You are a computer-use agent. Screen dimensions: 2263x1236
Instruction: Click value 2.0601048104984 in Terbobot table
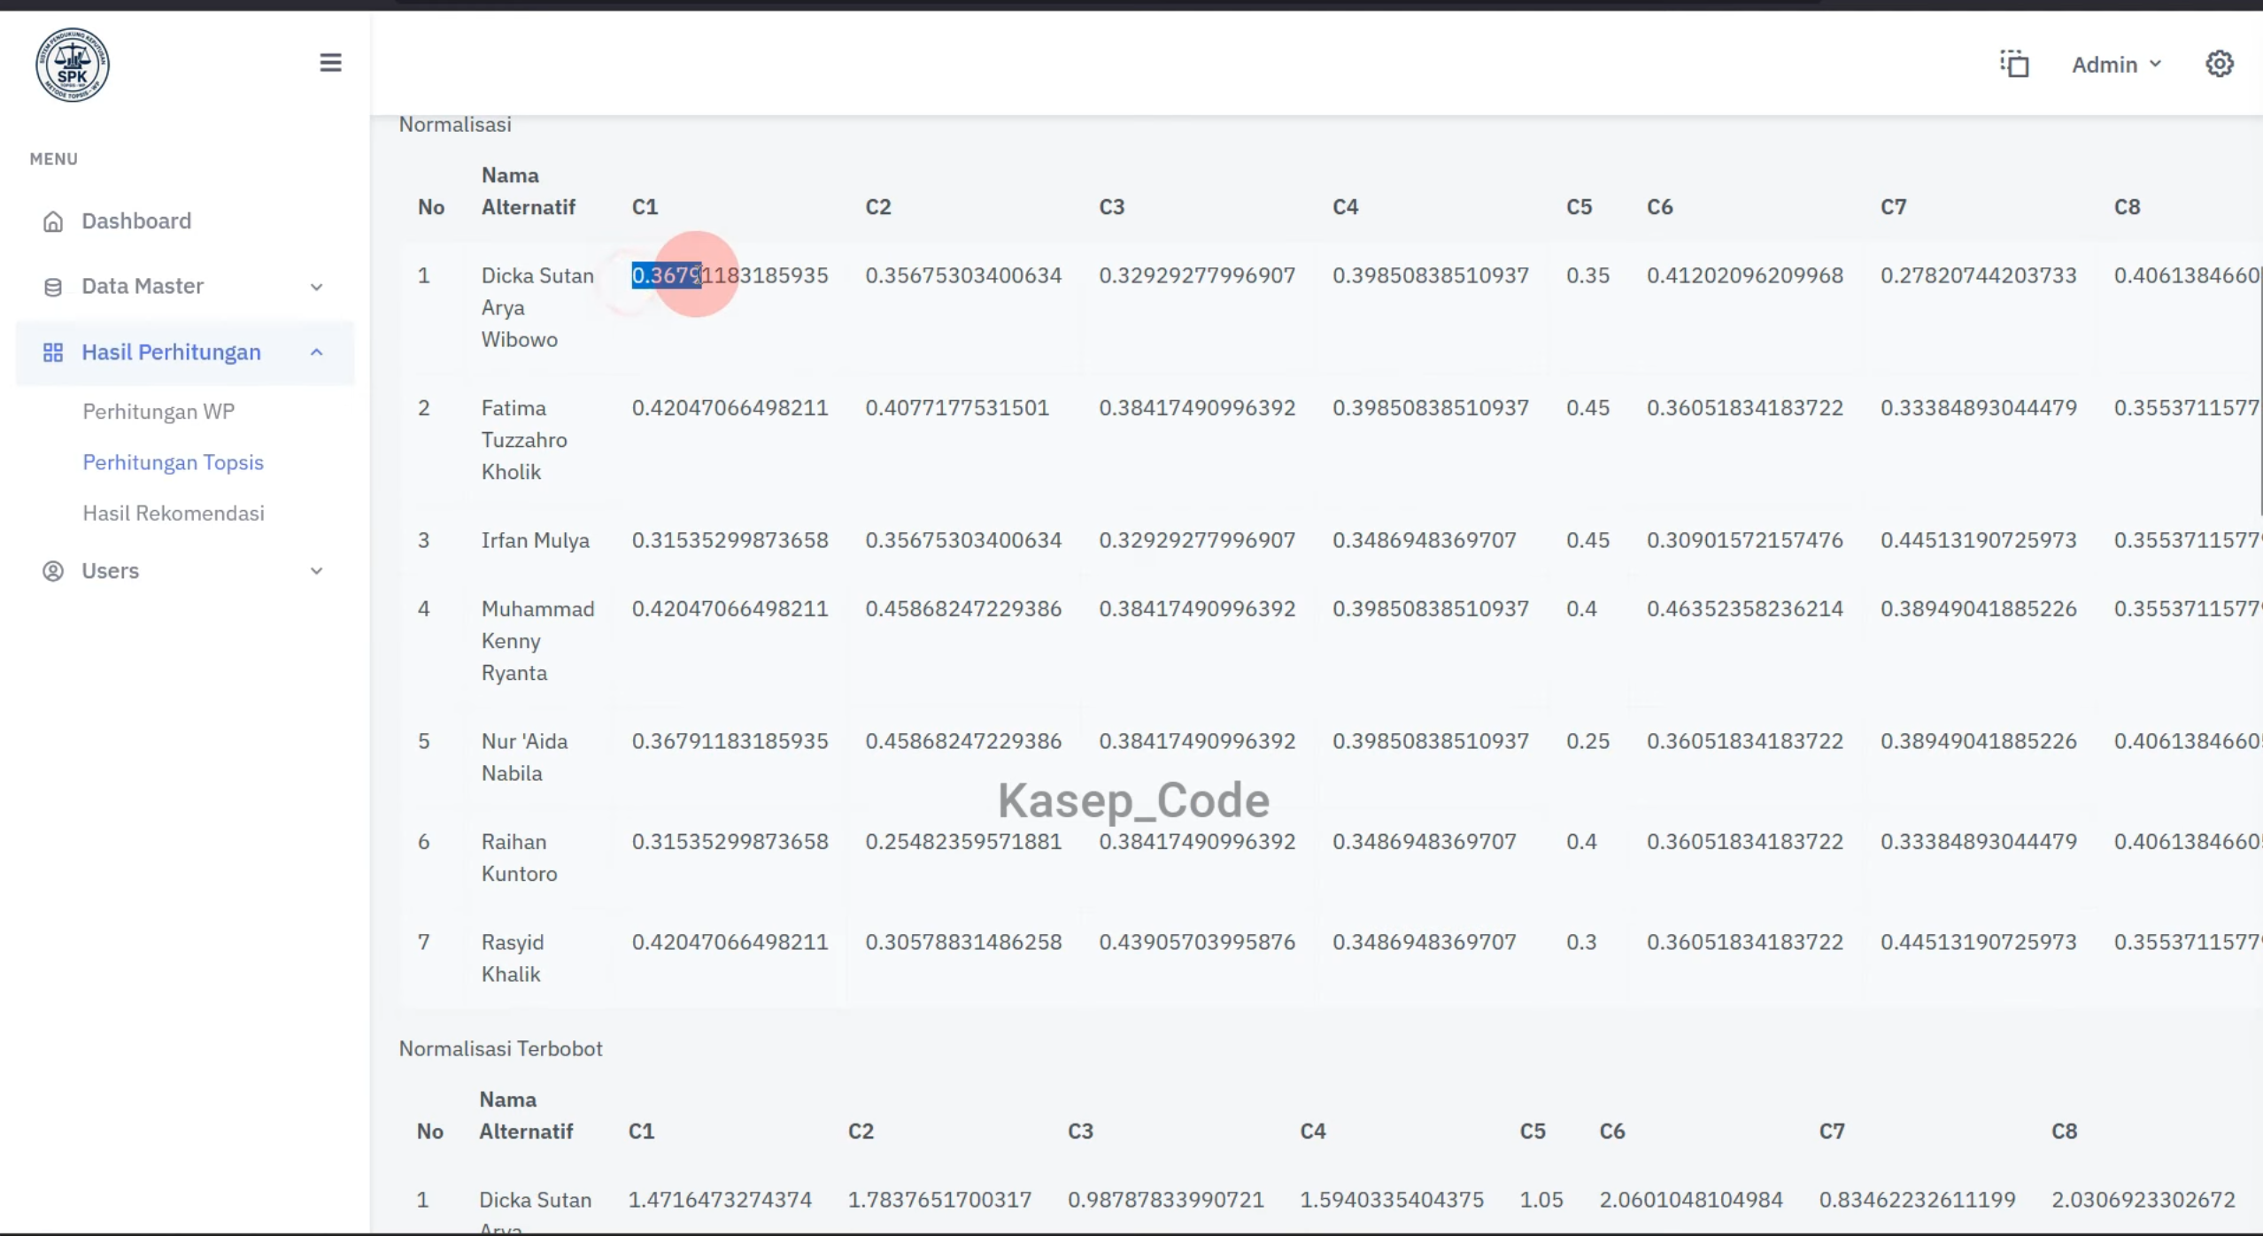(1691, 1200)
